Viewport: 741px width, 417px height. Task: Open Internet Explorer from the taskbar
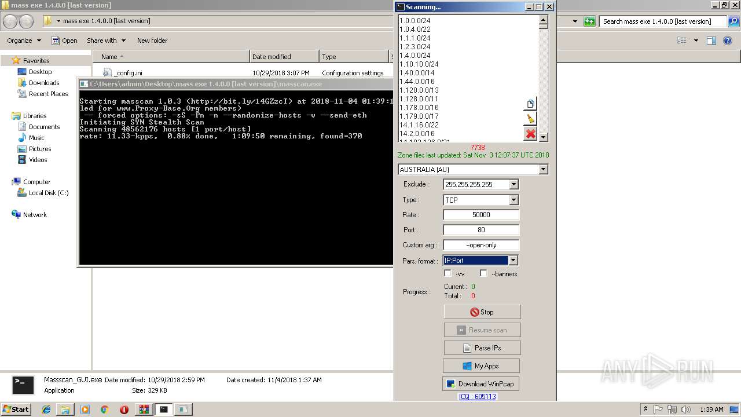(x=46, y=409)
